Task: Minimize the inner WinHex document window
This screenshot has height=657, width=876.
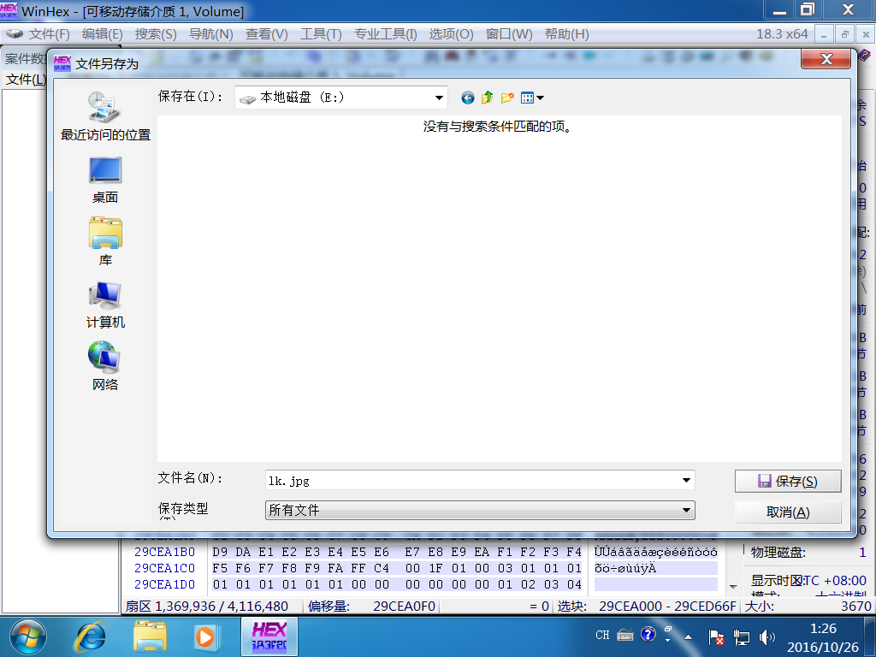Action: tap(824, 34)
